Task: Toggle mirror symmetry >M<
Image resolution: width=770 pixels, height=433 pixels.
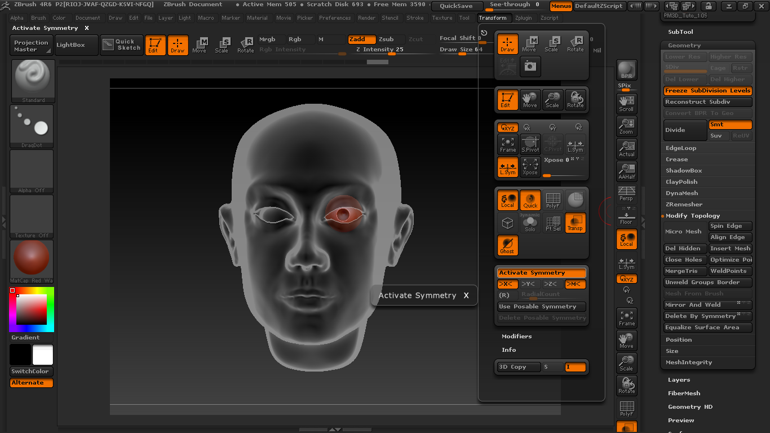Action: pos(576,284)
